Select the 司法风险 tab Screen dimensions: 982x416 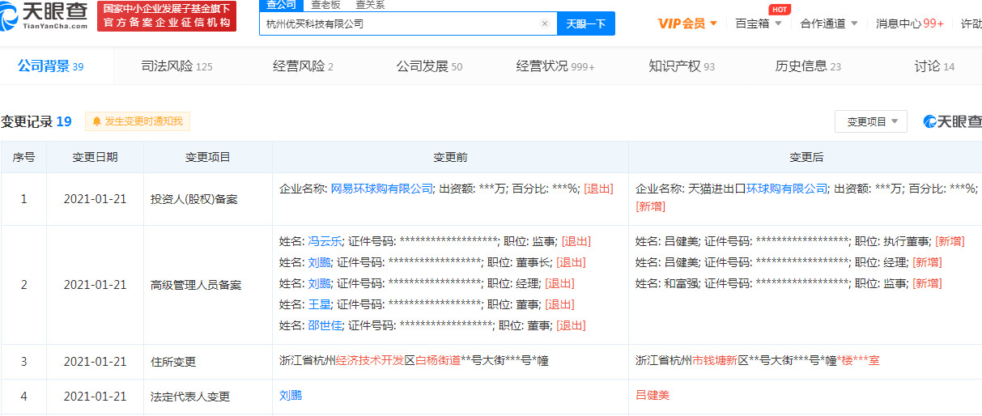coord(176,66)
